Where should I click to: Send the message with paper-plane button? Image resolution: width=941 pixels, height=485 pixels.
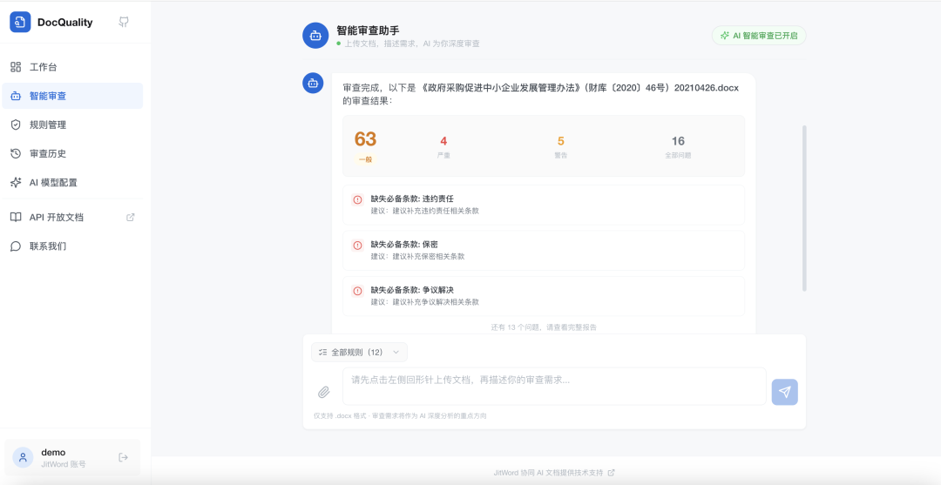(x=785, y=392)
